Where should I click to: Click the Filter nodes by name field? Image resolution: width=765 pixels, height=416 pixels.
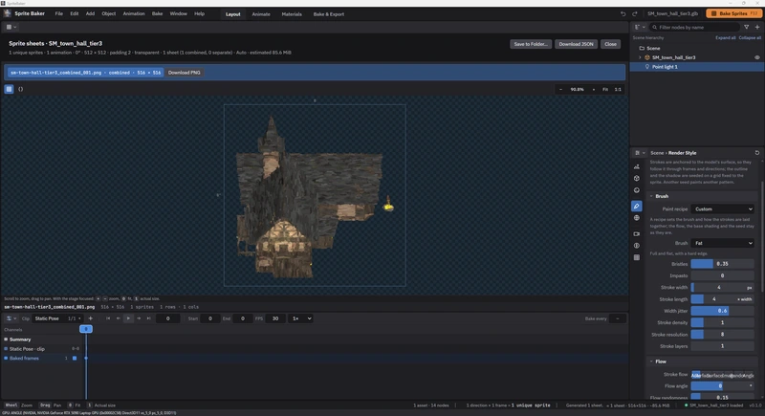click(x=695, y=28)
